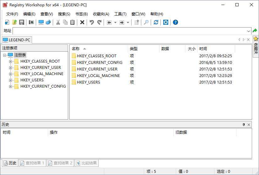Switch to the 历史 bottom tab
This screenshot has width=259, height=175.
[x=10, y=163]
